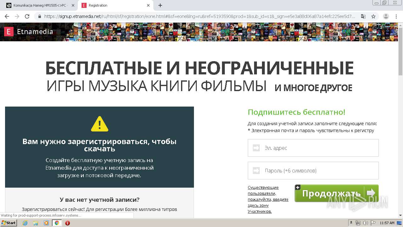Reload the page with the refresh icon
Image resolution: width=403 pixels, height=227 pixels.
pyautogui.click(x=27, y=16)
